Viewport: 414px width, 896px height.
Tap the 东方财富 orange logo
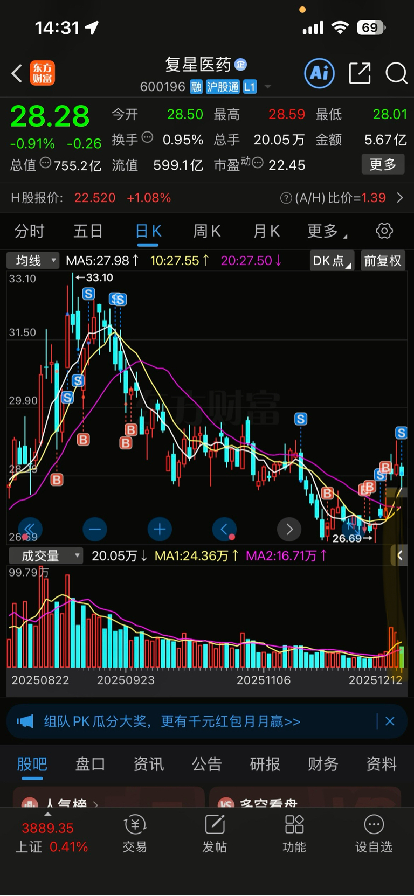(42, 73)
